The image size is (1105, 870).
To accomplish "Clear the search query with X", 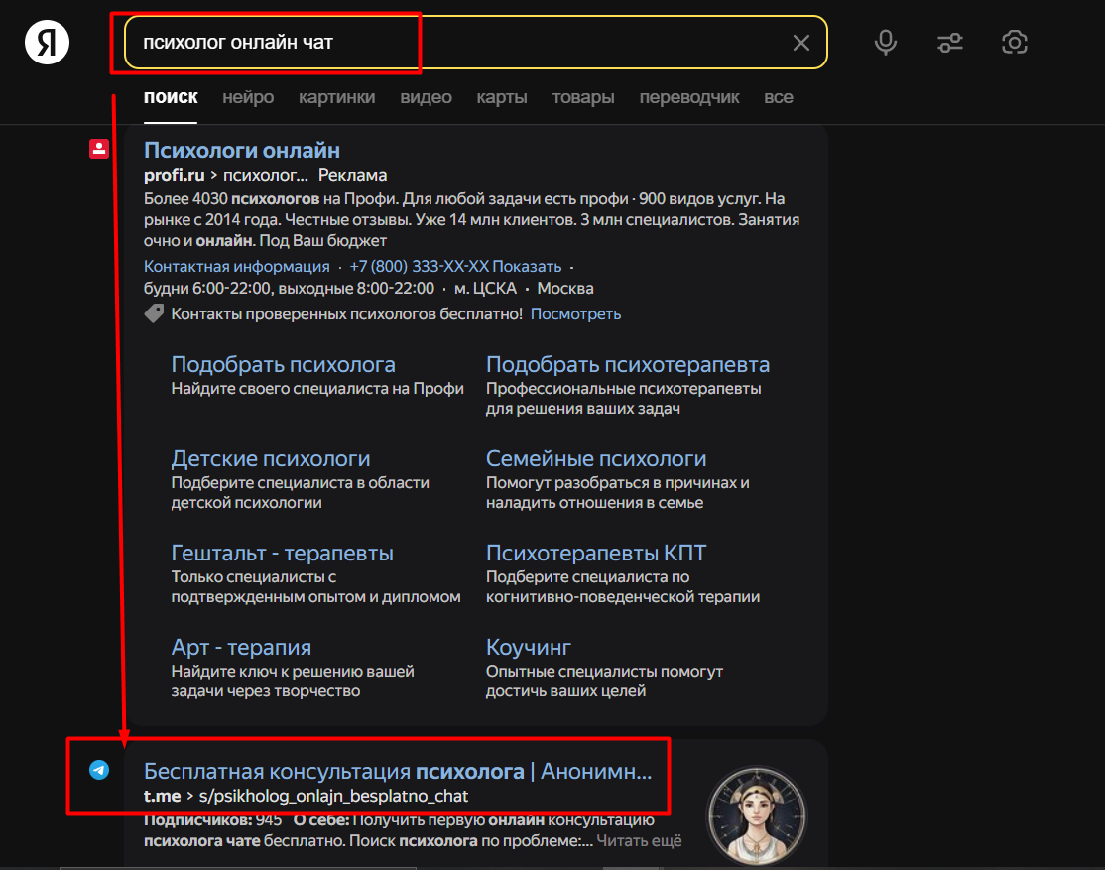I will pyautogui.click(x=800, y=43).
